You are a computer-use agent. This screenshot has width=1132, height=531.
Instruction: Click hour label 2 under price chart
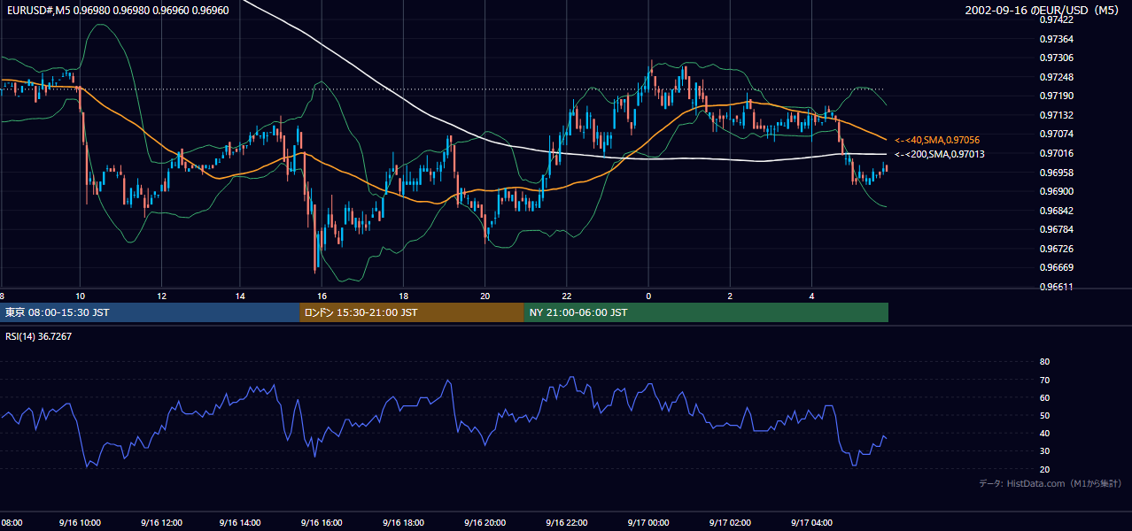pos(730,296)
